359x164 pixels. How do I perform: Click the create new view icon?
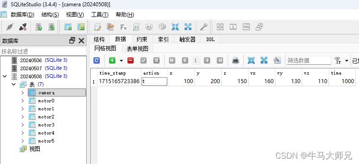click(81, 27)
